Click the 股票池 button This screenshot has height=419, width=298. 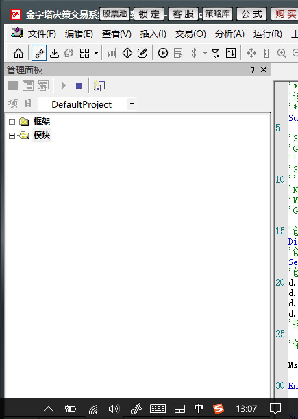tap(115, 14)
